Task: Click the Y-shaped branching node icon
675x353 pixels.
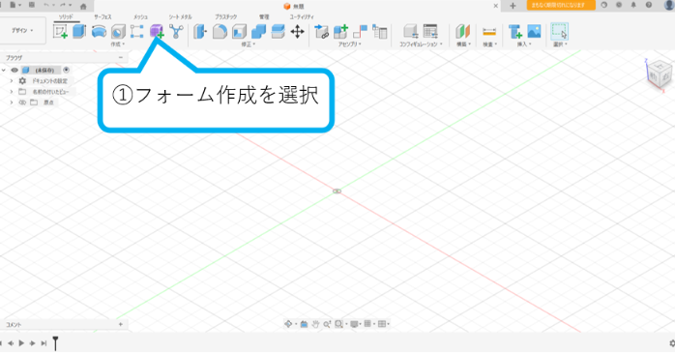Action: tap(176, 31)
